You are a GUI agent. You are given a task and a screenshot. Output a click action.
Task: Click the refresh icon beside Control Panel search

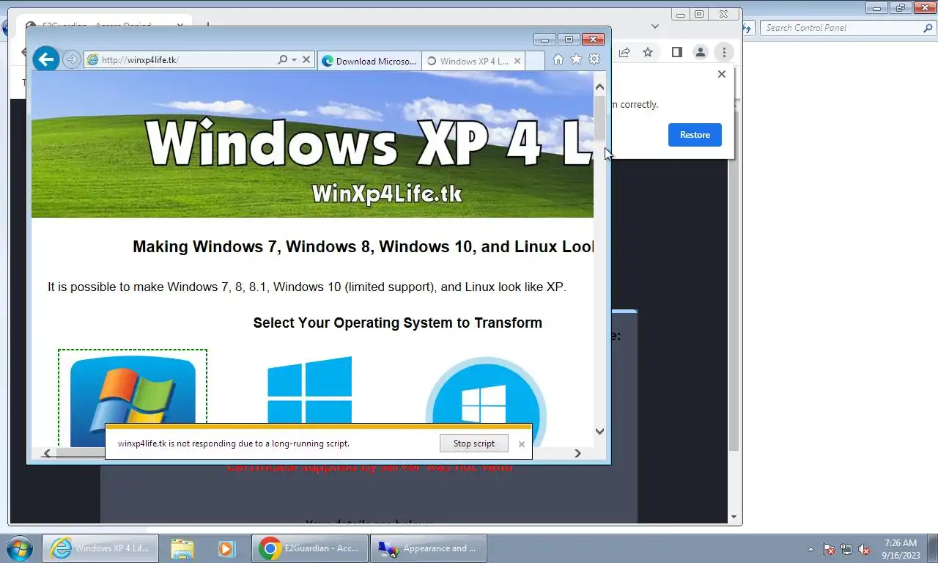(747, 28)
